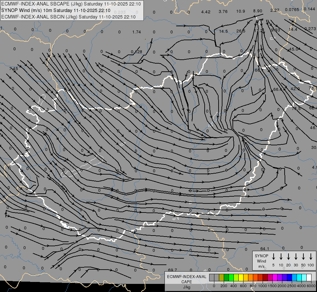The image size is (317, 292).
Task: Click the CAPE value 9.93 on map
Action: [275, 30]
